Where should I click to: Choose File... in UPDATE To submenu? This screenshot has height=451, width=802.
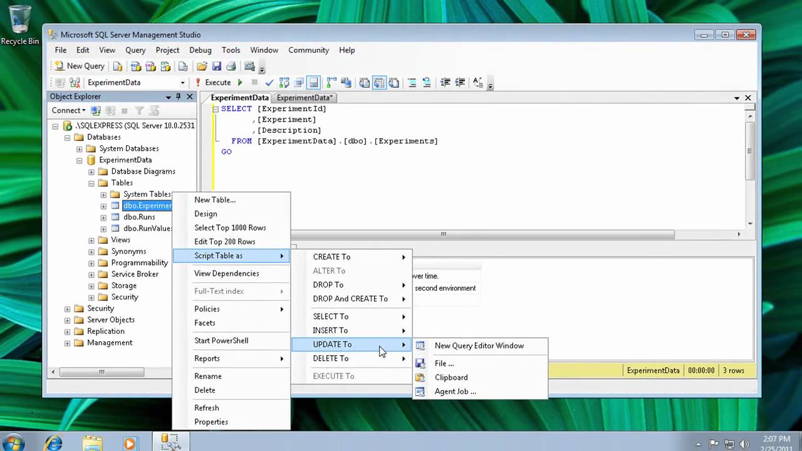pos(480,363)
